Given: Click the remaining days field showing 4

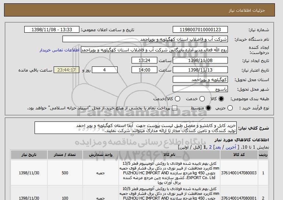Looking at the screenshot, I should pyautogui.click(x=105, y=70).
